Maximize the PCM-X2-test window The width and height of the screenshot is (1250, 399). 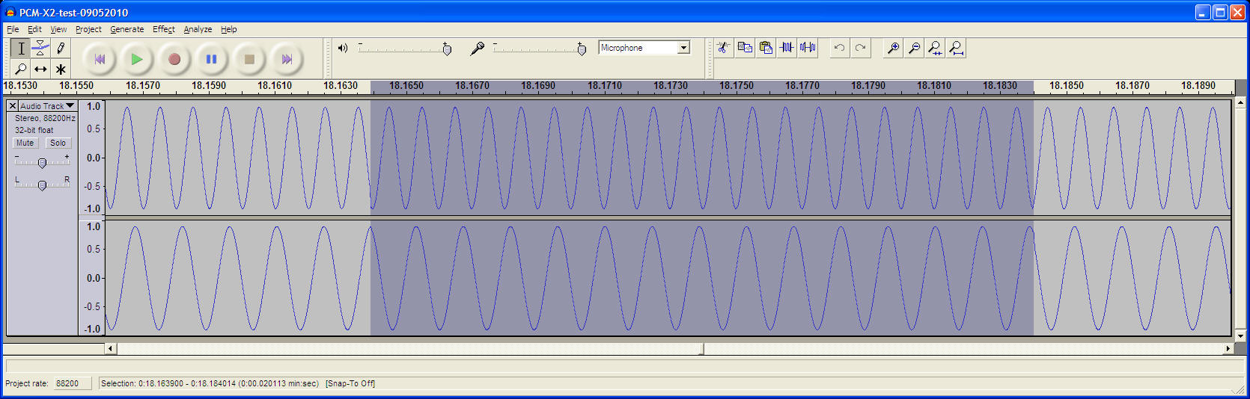tap(1220, 12)
